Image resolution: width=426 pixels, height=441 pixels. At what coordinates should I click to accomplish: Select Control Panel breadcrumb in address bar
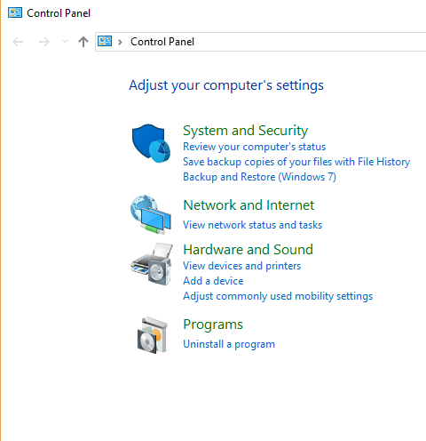pos(162,42)
